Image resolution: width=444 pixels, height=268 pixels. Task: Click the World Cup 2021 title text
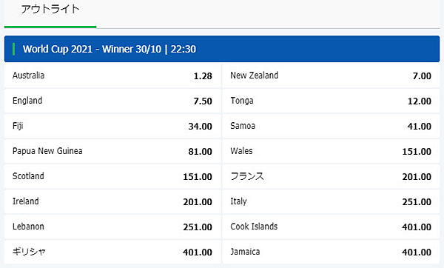click(x=110, y=49)
